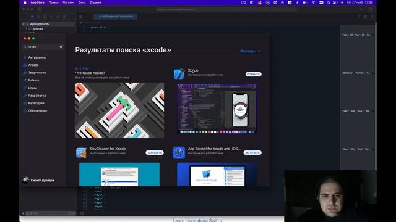Viewport: 396px width, 222px height.
Task: Toggle Xcode inspector panel button
Action: click(x=370, y=9)
